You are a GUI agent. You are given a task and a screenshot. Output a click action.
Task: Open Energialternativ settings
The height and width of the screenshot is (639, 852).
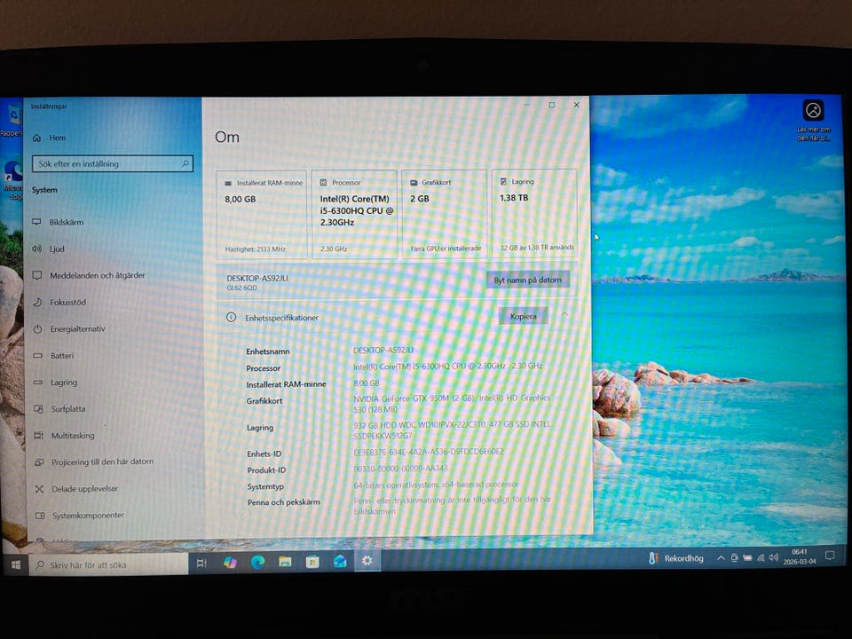[69, 328]
